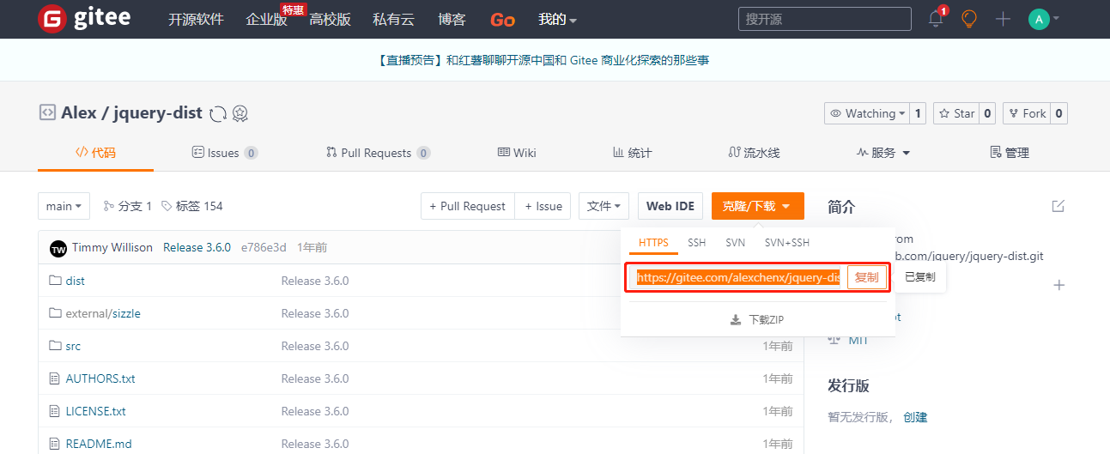This screenshot has width=1110, height=454.
Task: Open the external/sizzle folder
Action: coord(103,313)
